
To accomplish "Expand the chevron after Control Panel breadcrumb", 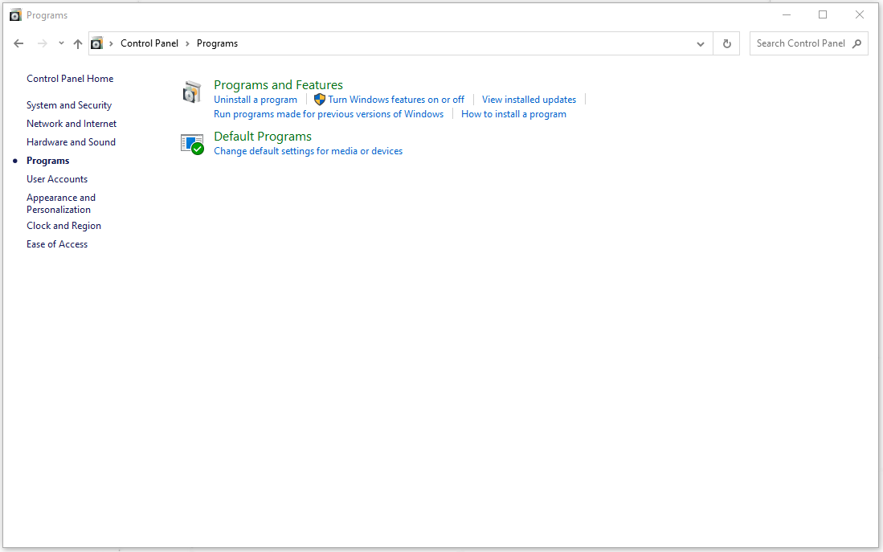I will point(187,43).
